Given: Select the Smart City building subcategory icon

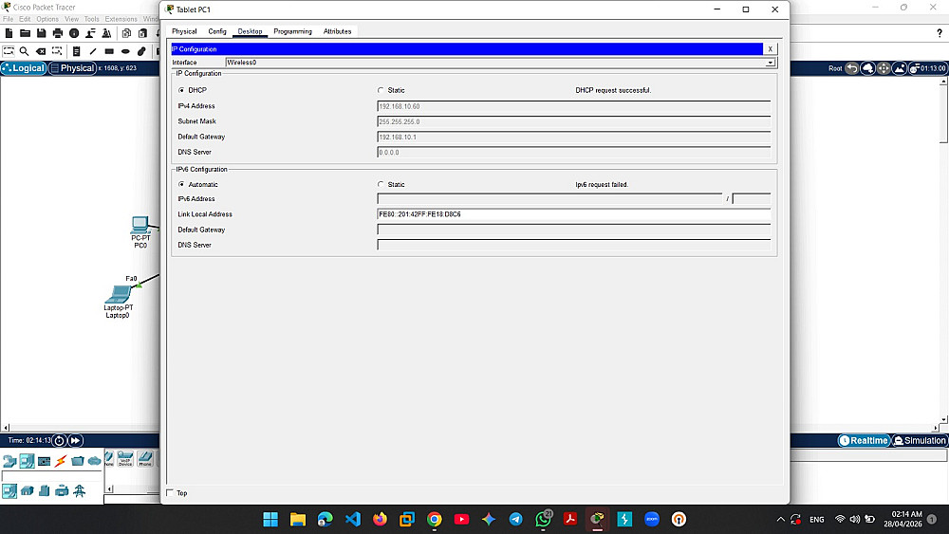Looking at the screenshot, I should [x=45, y=490].
